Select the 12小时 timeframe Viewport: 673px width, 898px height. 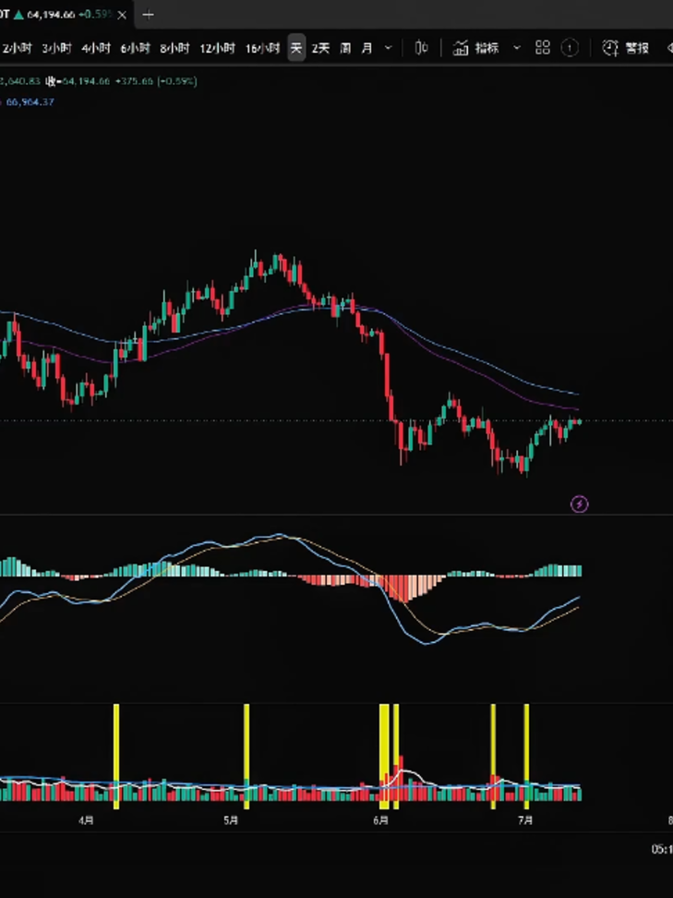coord(217,48)
